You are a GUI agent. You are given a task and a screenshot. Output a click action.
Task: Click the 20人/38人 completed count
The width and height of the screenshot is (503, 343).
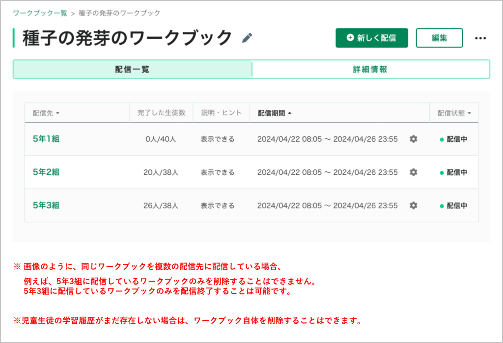[161, 172]
